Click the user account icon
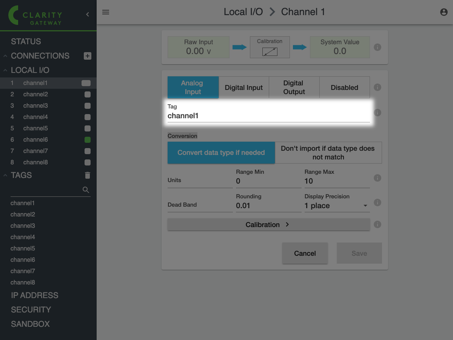Viewport: 453px width, 340px height. click(x=444, y=12)
